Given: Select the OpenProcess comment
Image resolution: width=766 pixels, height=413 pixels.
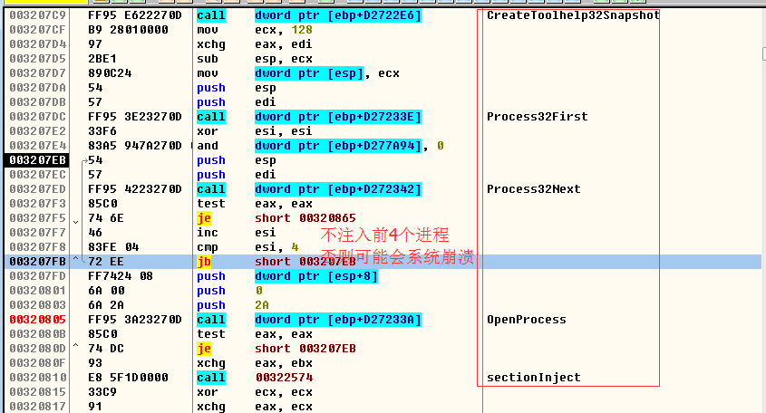Looking at the screenshot, I should (526, 320).
